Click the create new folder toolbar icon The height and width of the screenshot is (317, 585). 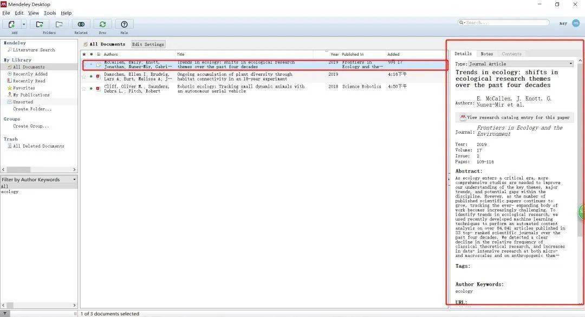pyautogui.click(x=40, y=24)
